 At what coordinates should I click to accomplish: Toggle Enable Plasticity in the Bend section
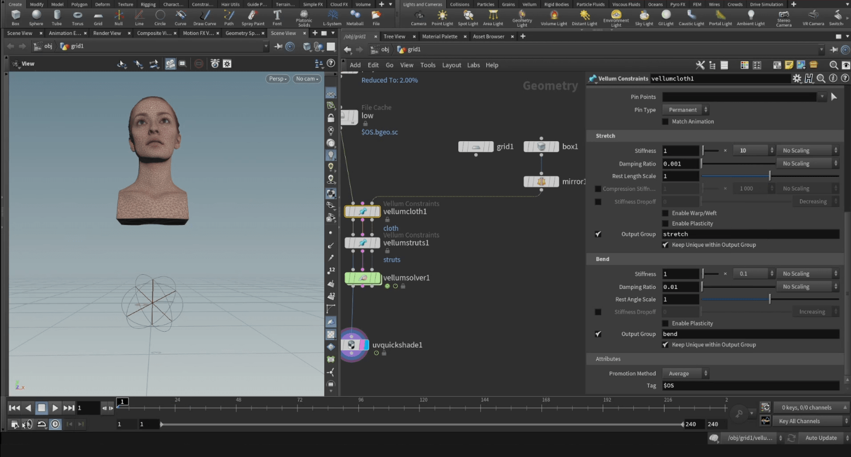[665, 323]
